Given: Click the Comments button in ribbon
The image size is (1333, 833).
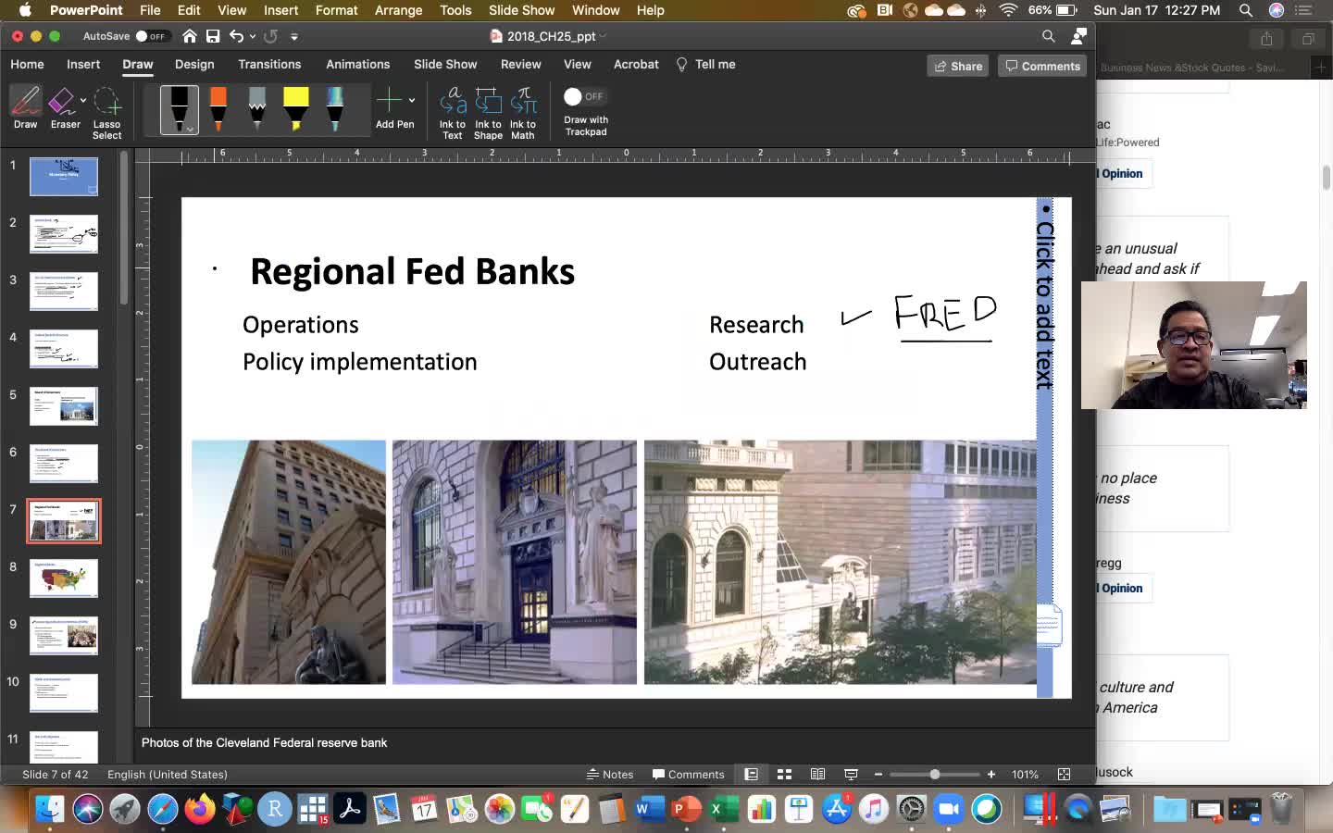Looking at the screenshot, I should click(x=1042, y=66).
